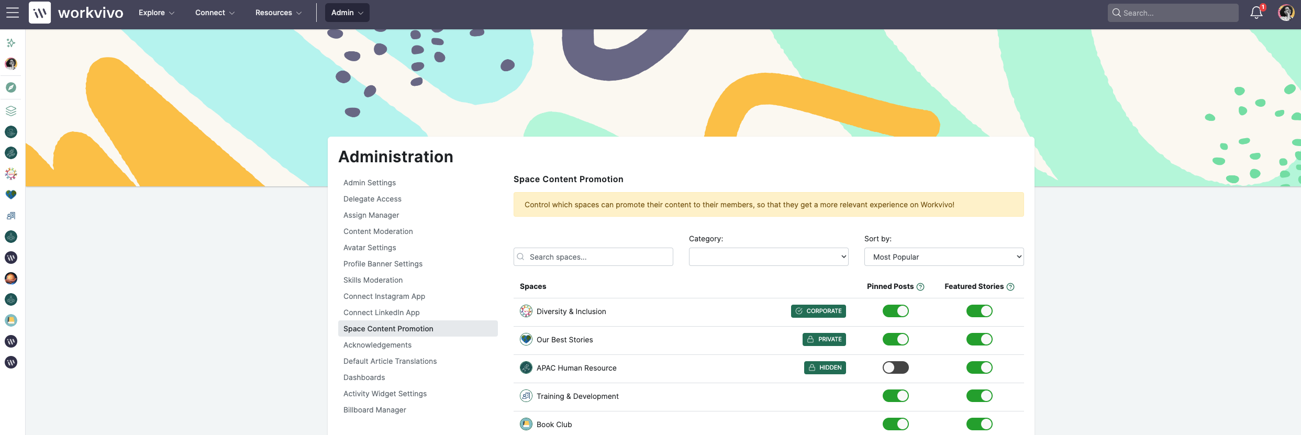Screen dimensions: 1301x435
Task: Open the Category dropdown
Action: coord(768,256)
